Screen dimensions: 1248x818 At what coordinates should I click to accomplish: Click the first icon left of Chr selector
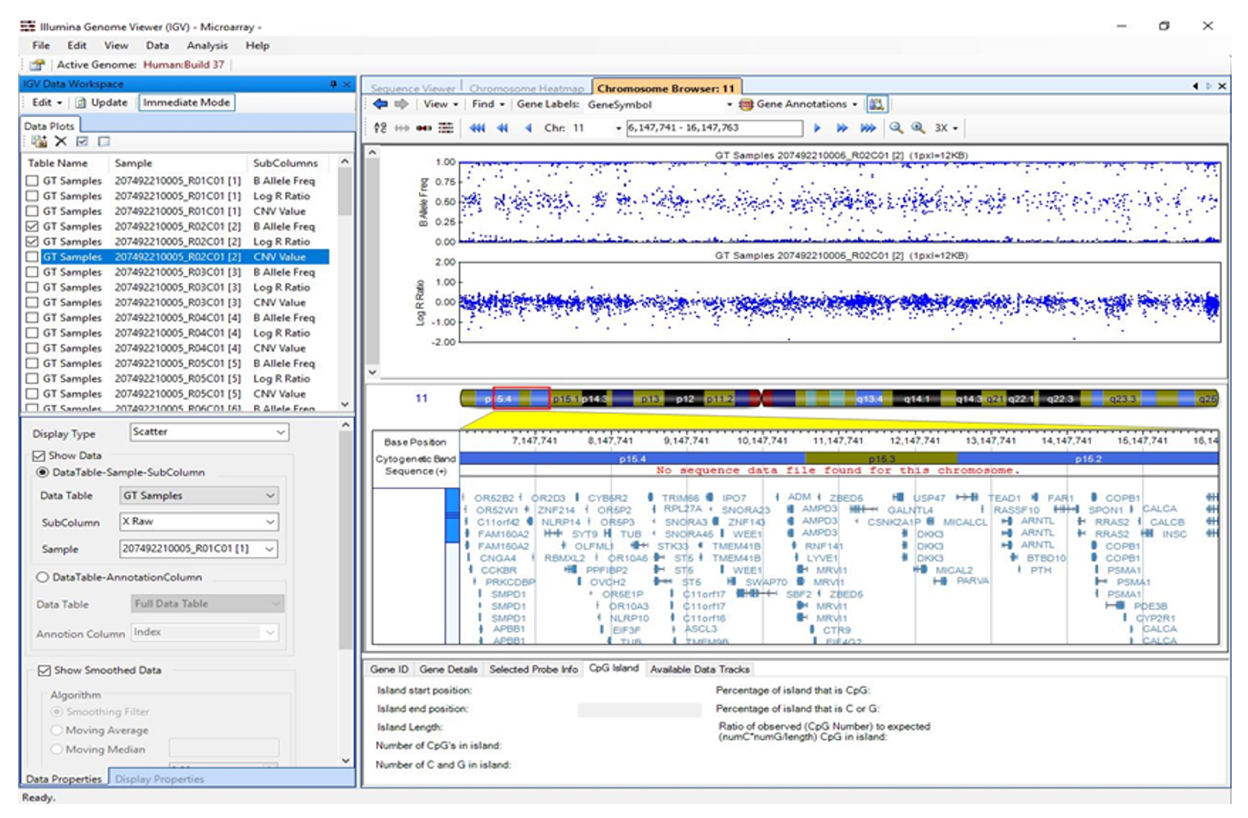[x=380, y=128]
